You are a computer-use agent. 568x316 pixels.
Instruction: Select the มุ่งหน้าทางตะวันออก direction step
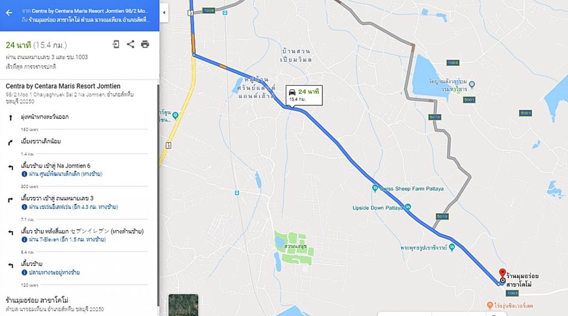coord(78,117)
